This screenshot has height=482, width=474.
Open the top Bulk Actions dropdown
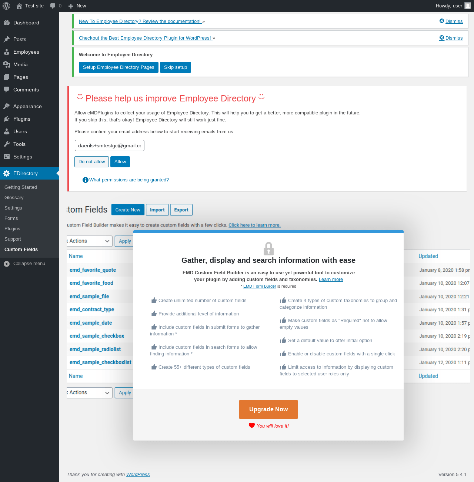point(89,241)
